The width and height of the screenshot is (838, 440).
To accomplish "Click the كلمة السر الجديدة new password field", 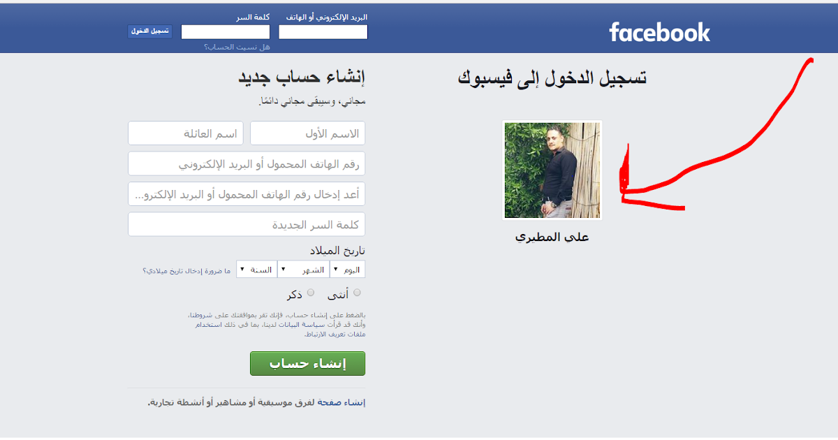I will (x=247, y=224).
